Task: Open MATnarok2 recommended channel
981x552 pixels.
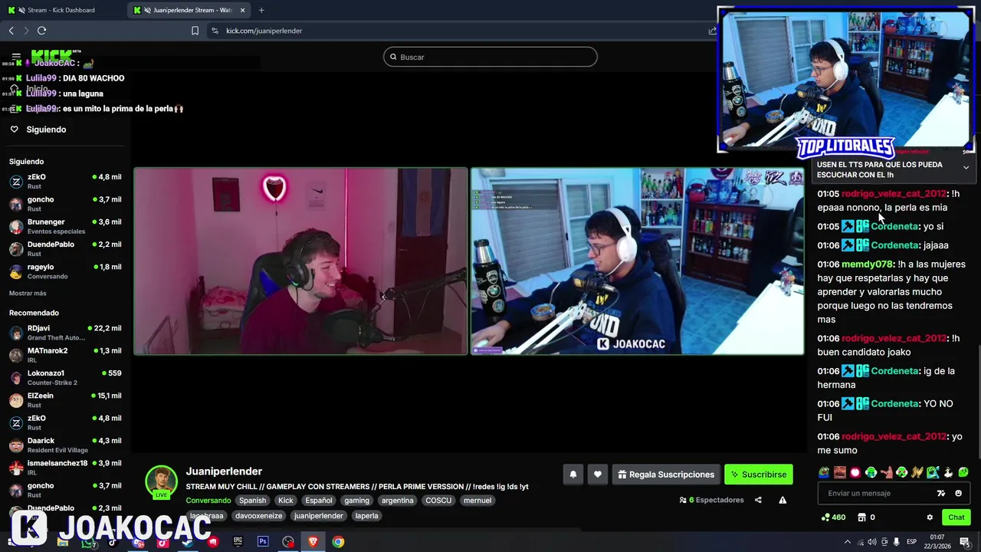Action: click(x=65, y=355)
